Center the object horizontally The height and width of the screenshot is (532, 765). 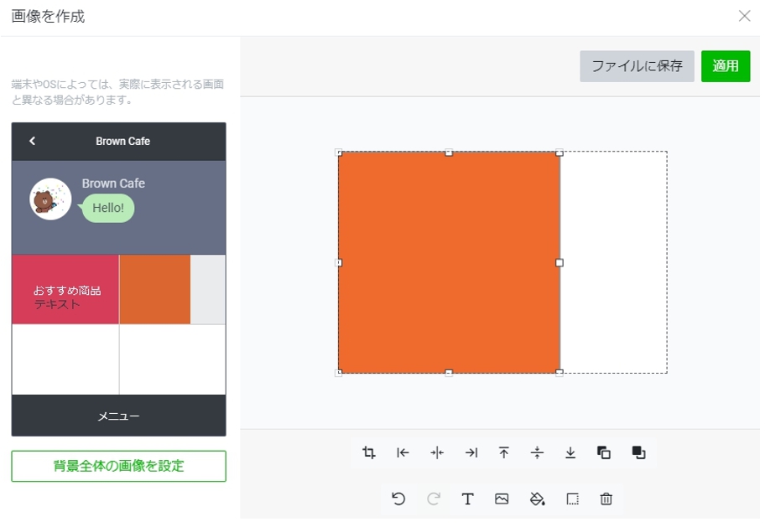pyautogui.click(x=437, y=452)
